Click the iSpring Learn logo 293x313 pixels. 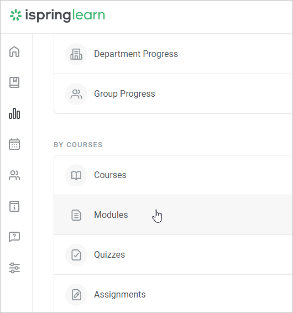click(57, 15)
